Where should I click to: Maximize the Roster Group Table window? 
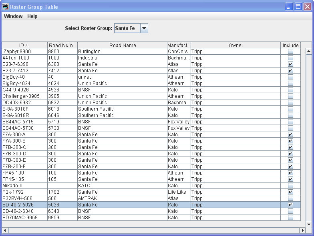tap(298, 7)
